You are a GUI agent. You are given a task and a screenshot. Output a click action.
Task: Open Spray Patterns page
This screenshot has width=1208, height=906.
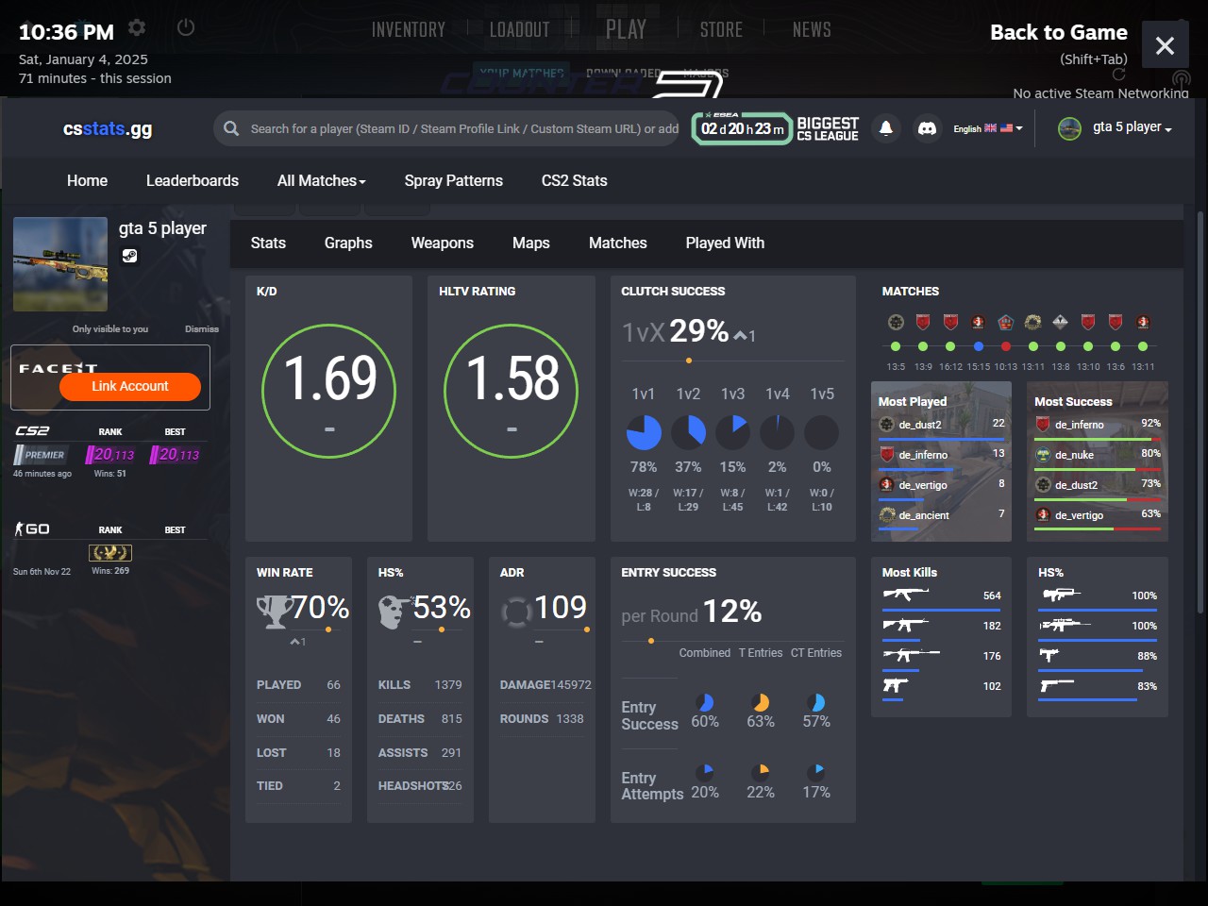454,180
